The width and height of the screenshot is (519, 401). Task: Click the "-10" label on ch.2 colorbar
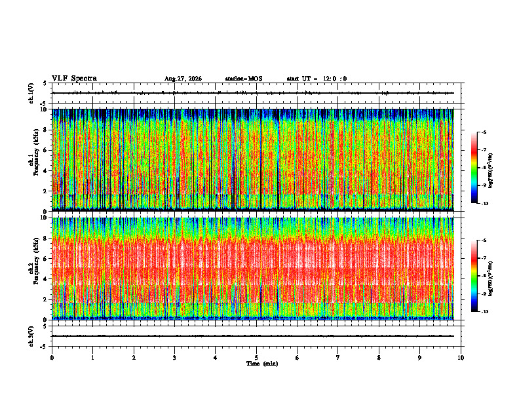click(484, 312)
